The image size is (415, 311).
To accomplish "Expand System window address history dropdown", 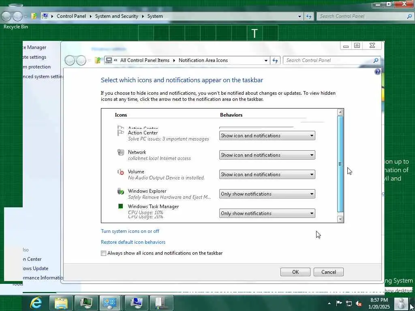I will [x=299, y=16].
